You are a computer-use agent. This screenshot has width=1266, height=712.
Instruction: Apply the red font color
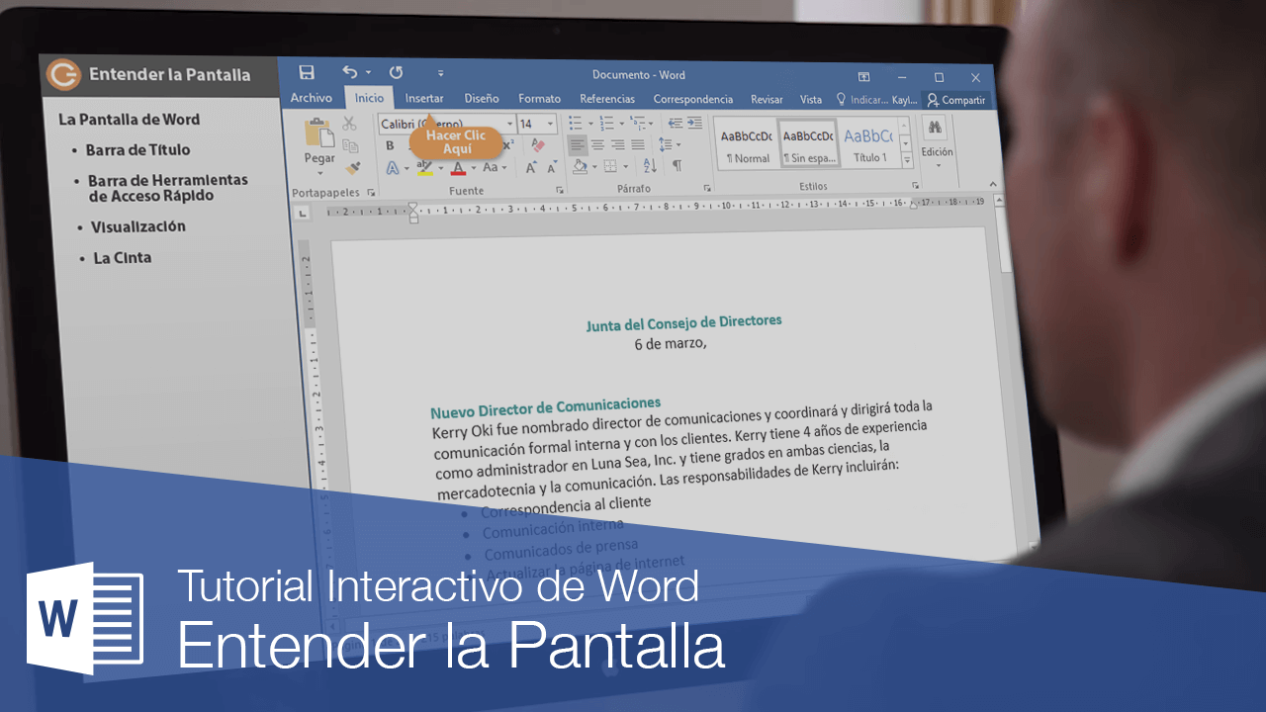pyautogui.click(x=457, y=168)
